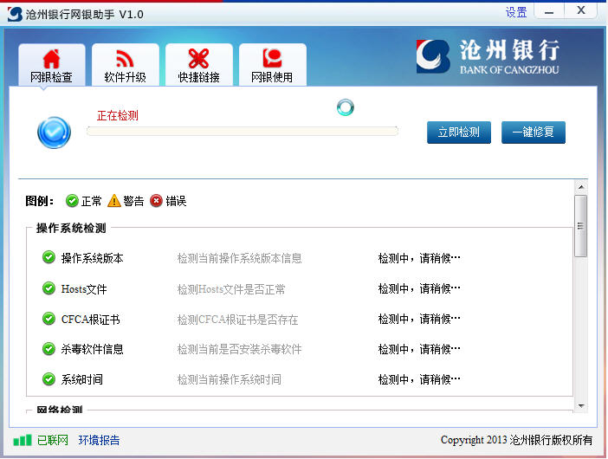Image resolution: width=608 pixels, height=459 pixels.
Task: Click the green check icon beside 杀毒软件信息
Action: pos(49,349)
